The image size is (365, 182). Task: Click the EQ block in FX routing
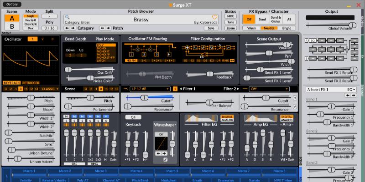coord(313,40)
